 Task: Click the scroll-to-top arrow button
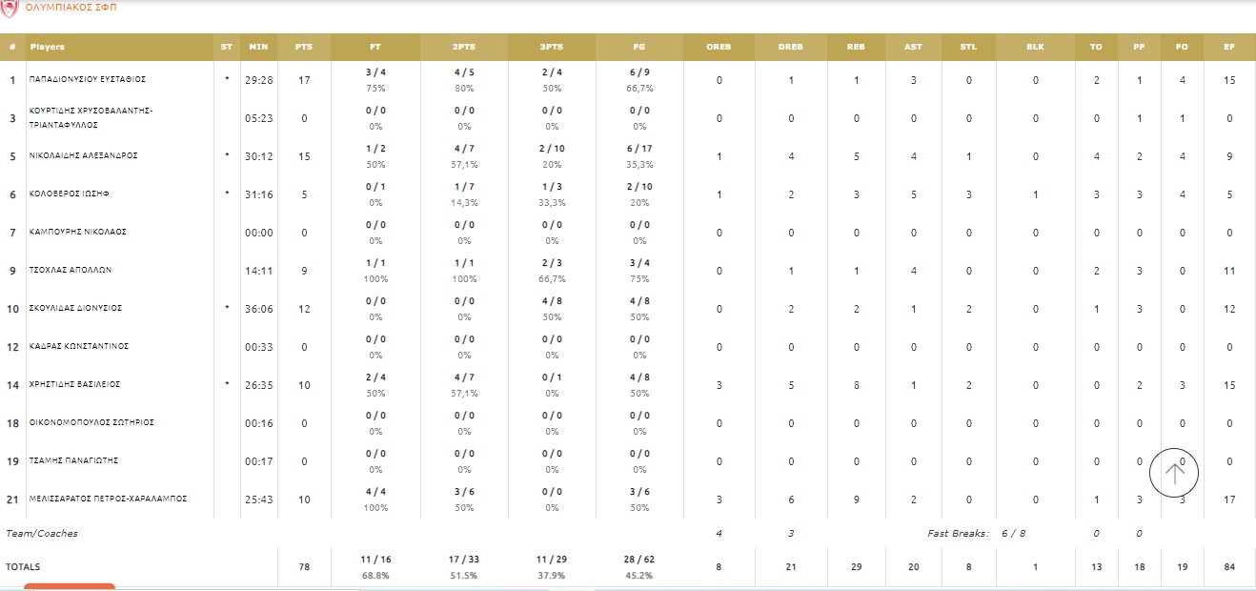pyautogui.click(x=1173, y=471)
